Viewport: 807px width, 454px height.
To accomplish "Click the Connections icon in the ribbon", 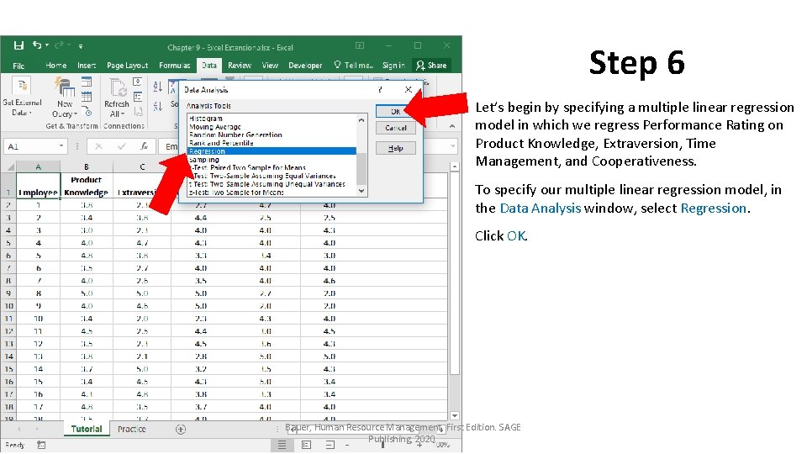I will pyautogui.click(x=137, y=82).
